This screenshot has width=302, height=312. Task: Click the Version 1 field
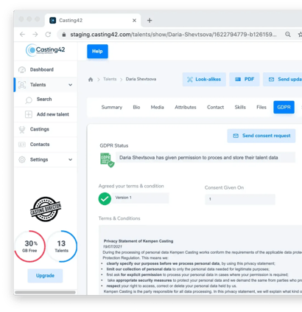[x=140, y=198]
